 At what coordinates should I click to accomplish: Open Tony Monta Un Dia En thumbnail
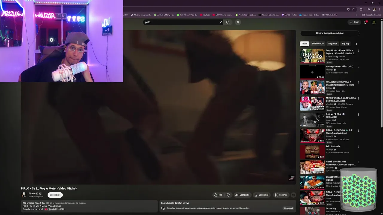tap(312, 56)
